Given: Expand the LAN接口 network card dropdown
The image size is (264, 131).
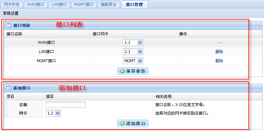Looking at the screenshot, I should 133,52.
